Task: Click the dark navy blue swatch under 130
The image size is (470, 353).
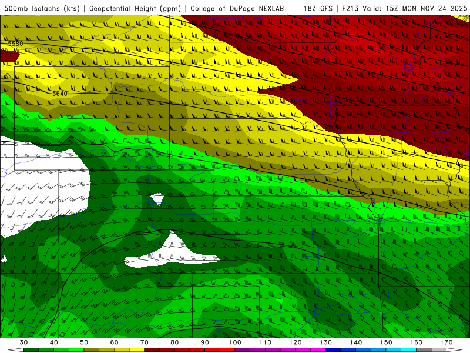Action: (333, 350)
